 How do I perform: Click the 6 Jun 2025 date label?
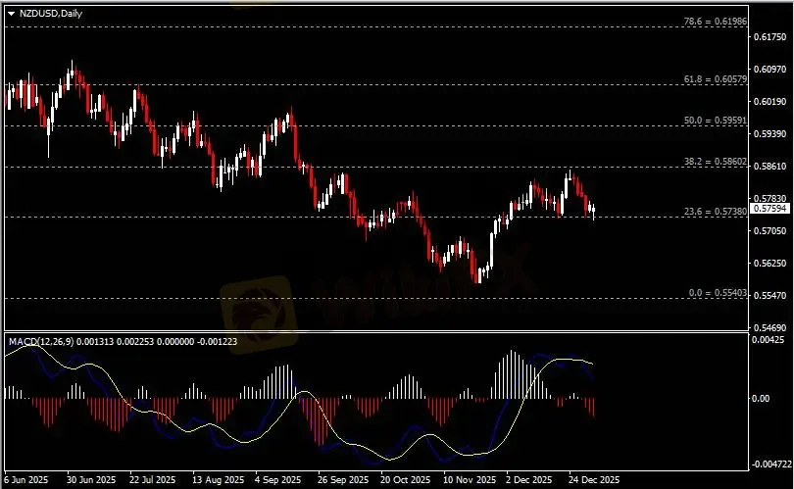click(26, 479)
